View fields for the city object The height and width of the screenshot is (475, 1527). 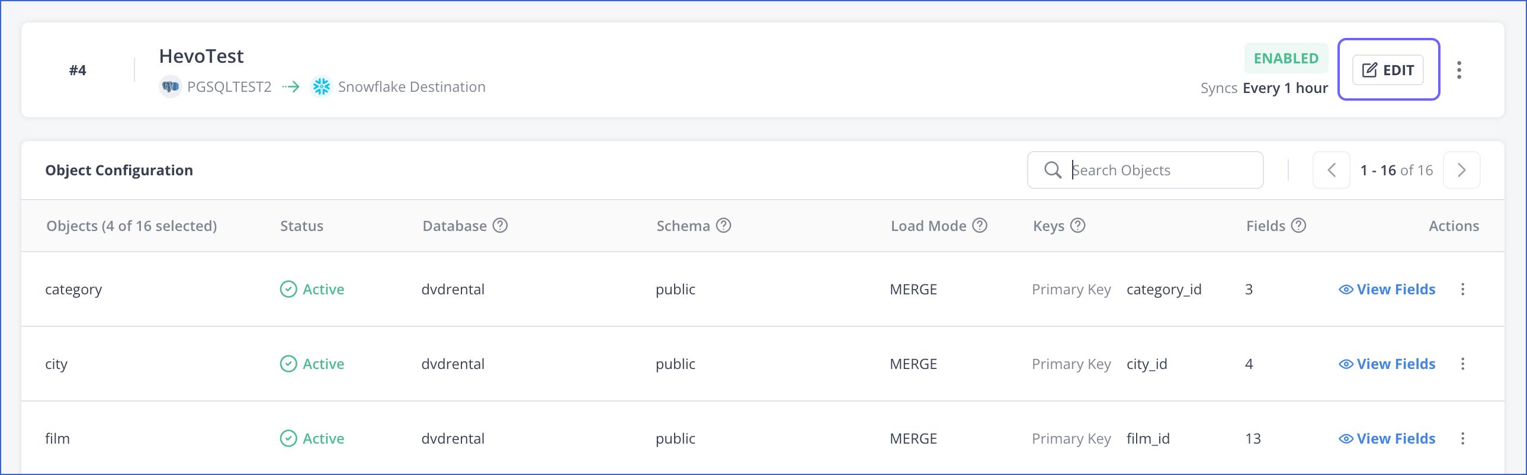(x=1387, y=364)
